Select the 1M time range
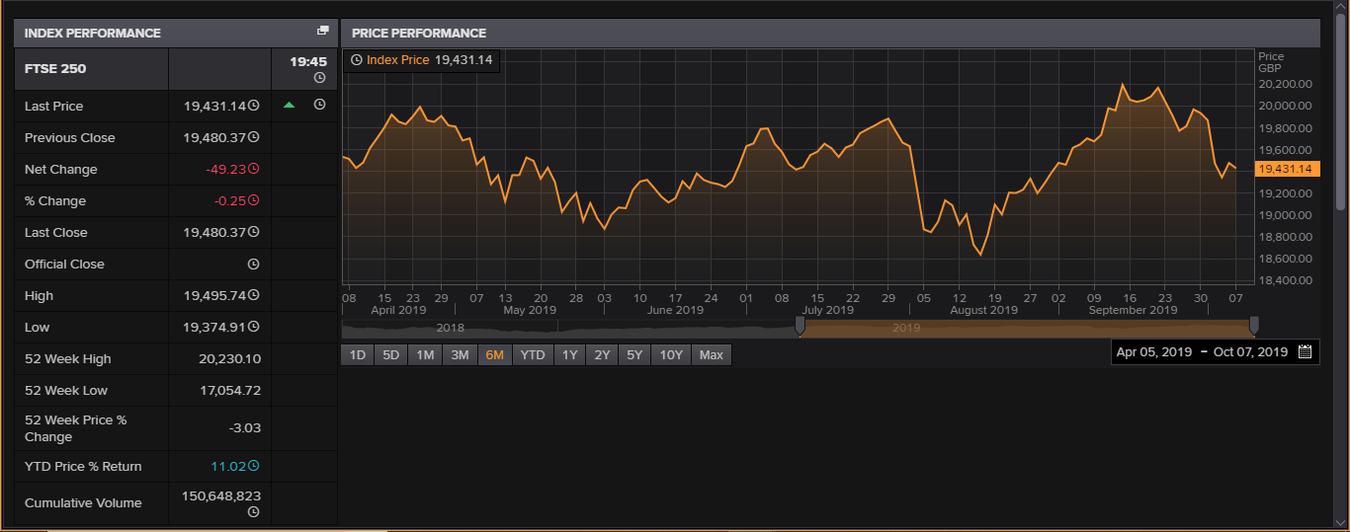The height and width of the screenshot is (532, 1350). (425, 354)
